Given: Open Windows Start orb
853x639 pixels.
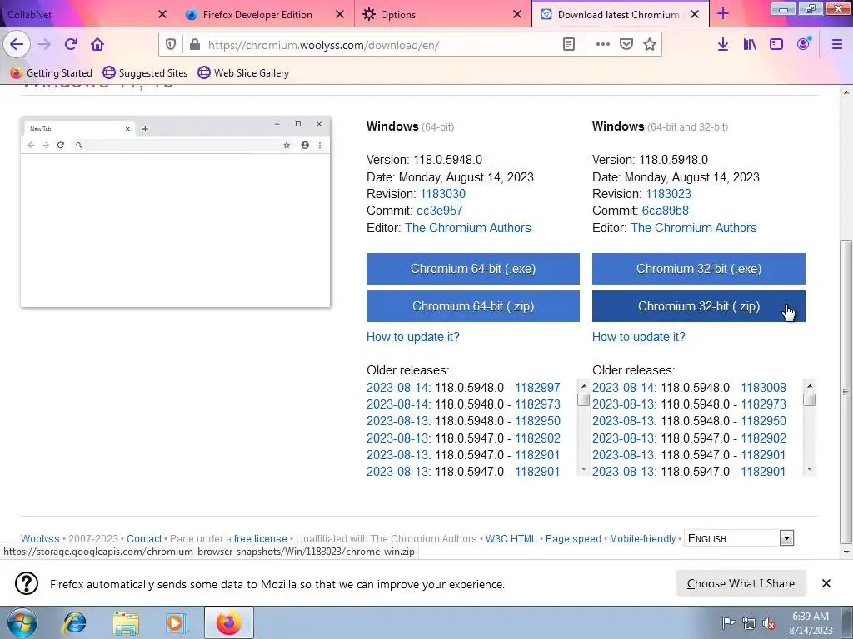Looking at the screenshot, I should 22,622.
